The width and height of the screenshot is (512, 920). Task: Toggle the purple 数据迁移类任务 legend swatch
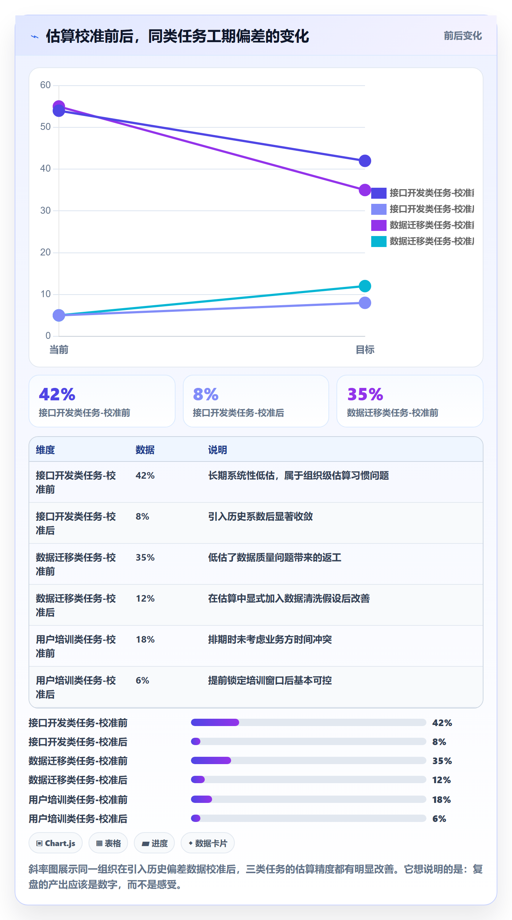379,225
